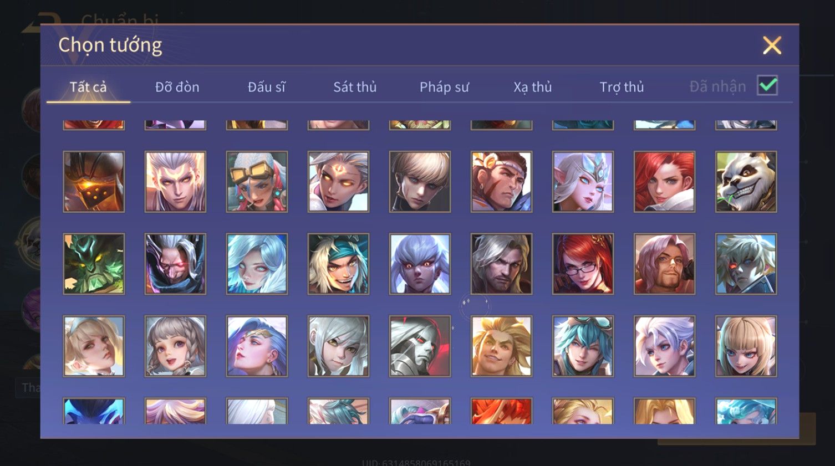Choose the teal-haired hero with goggles
835x466 pixels.
583,346
